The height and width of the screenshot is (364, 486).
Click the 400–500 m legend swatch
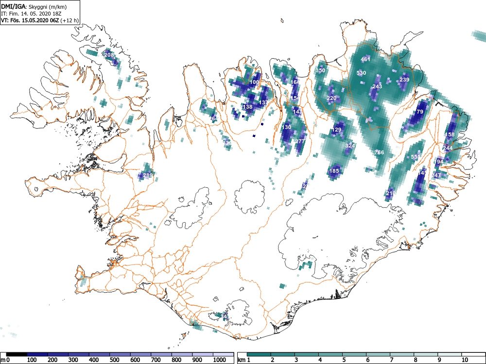click(100, 354)
